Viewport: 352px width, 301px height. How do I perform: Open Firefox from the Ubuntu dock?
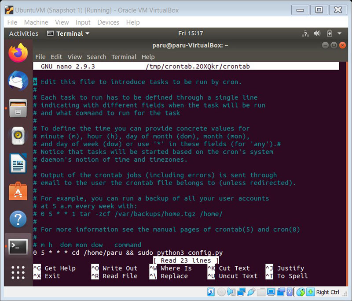18,53
